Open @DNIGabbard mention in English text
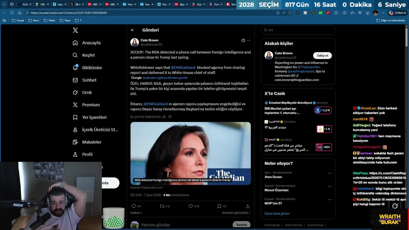409x230 pixels. tap(183, 68)
